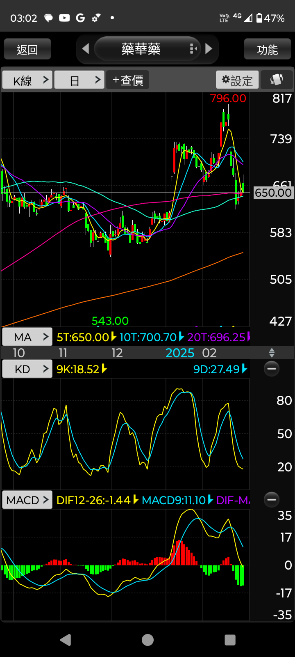Tap the Android back navigation button
Viewport: 295px width, 657px height.
click(66, 640)
